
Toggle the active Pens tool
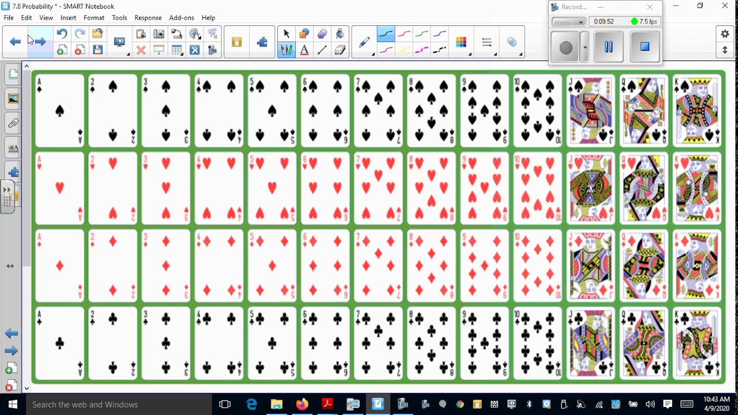(287, 50)
